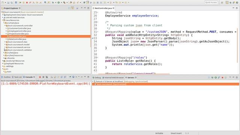Click the Save All toolbar icon
This screenshot has height=135, width=240.
click(12, 3)
